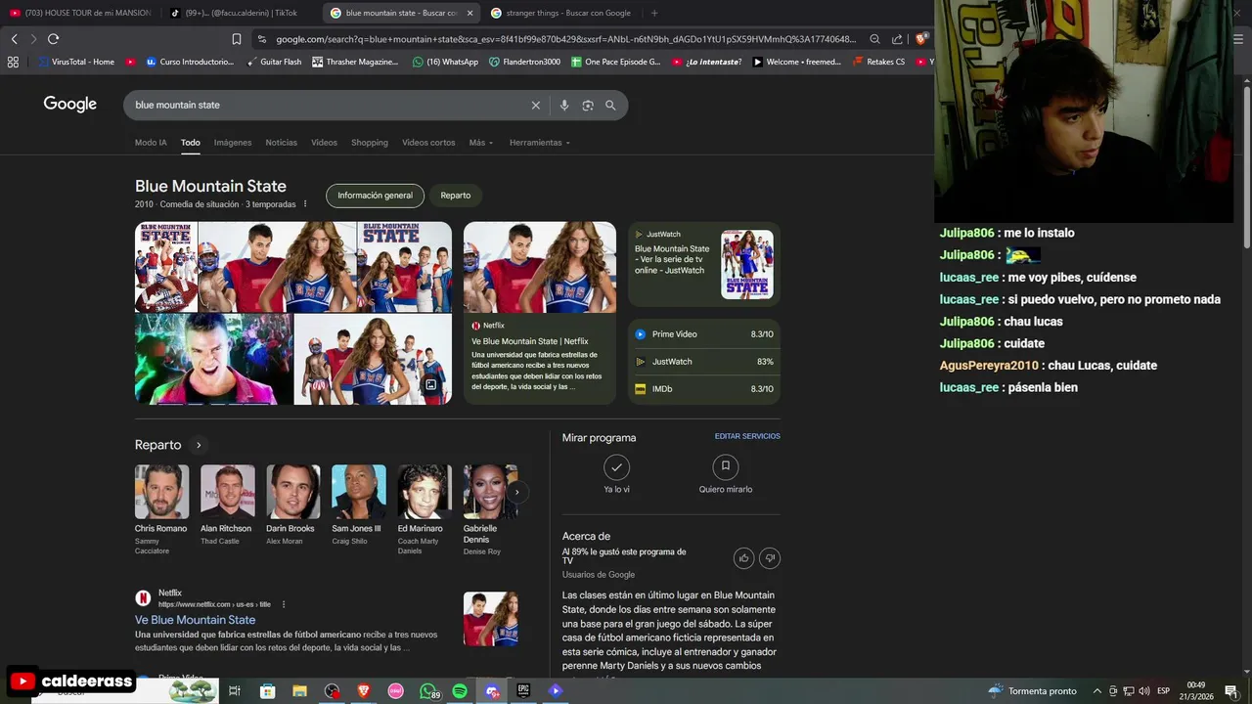Switch to the Videos tab

click(324, 143)
